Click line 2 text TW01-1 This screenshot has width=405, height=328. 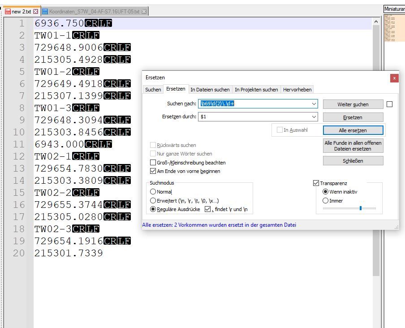pos(53,35)
